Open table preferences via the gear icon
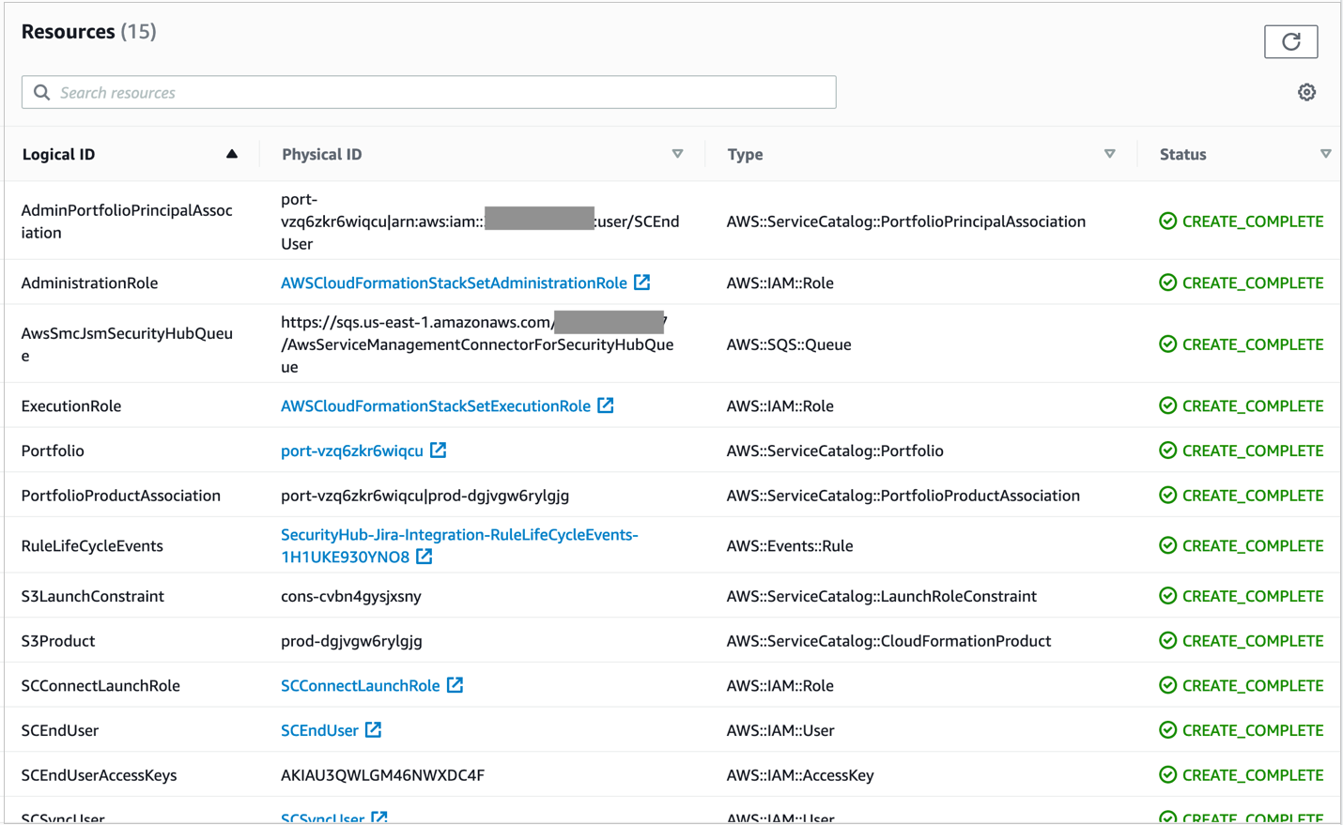Viewport: 1343px width, 825px height. point(1306,92)
